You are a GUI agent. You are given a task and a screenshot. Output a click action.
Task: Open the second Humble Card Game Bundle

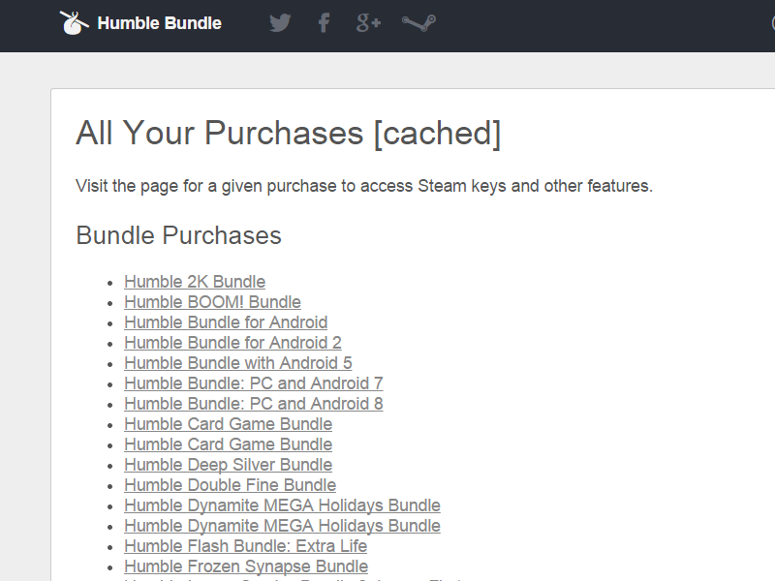pos(229,444)
